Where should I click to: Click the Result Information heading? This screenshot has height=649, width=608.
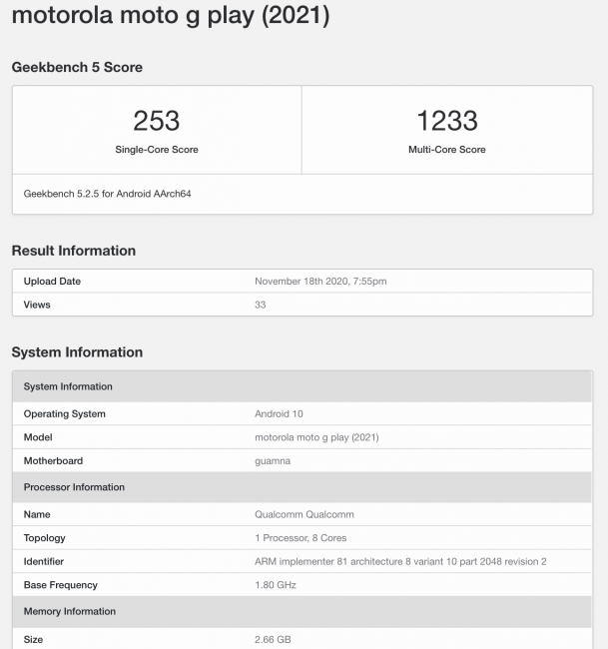[73, 251]
